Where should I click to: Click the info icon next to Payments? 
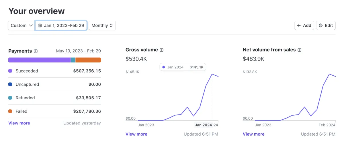tap(36, 51)
